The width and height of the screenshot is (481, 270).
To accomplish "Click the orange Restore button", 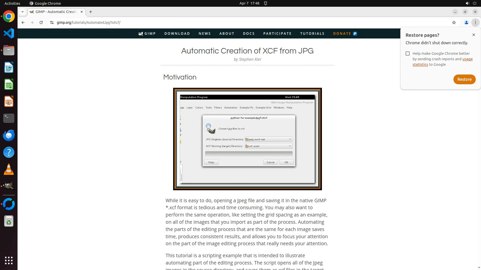I will coord(464,79).
